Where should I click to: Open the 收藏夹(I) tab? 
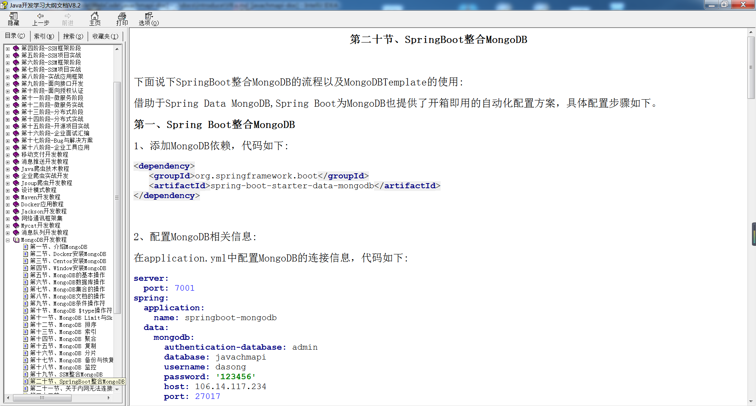tap(105, 36)
